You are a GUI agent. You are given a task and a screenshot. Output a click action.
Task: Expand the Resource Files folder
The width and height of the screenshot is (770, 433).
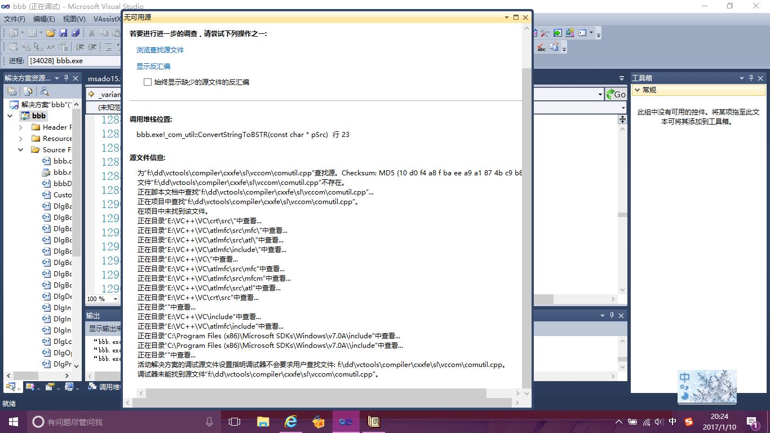(21, 139)
